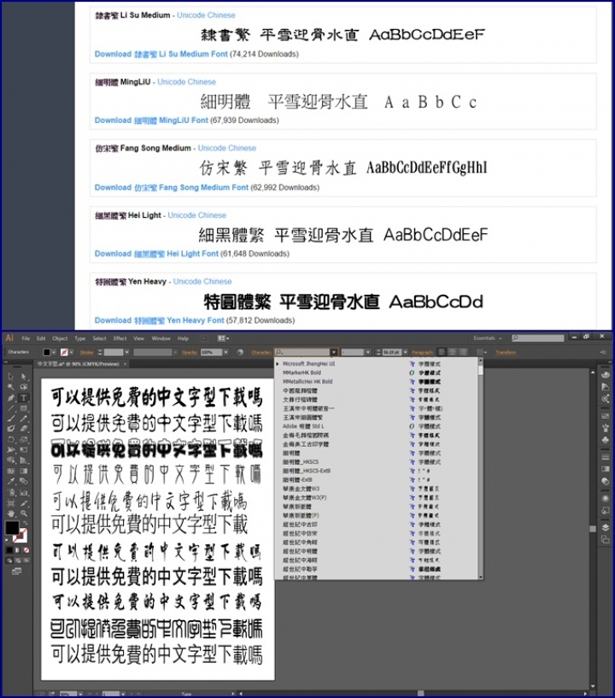Open the File menu
The height and width of the screenshot is (698, 615).
(x=26, y=338)
